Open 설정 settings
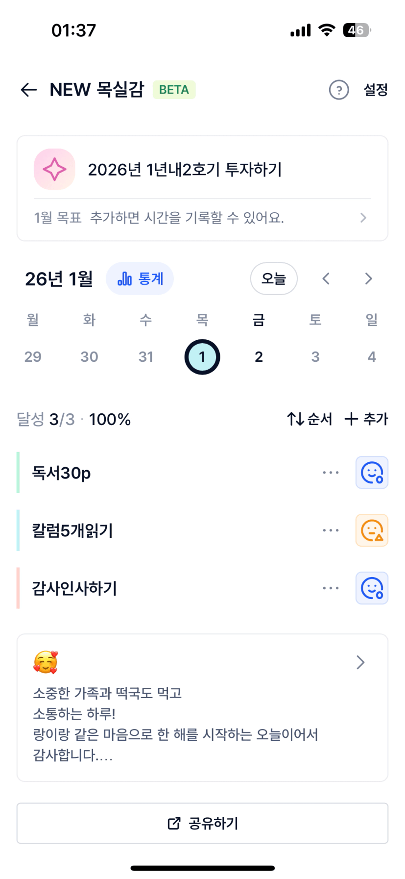 click(x=375, y=90)
